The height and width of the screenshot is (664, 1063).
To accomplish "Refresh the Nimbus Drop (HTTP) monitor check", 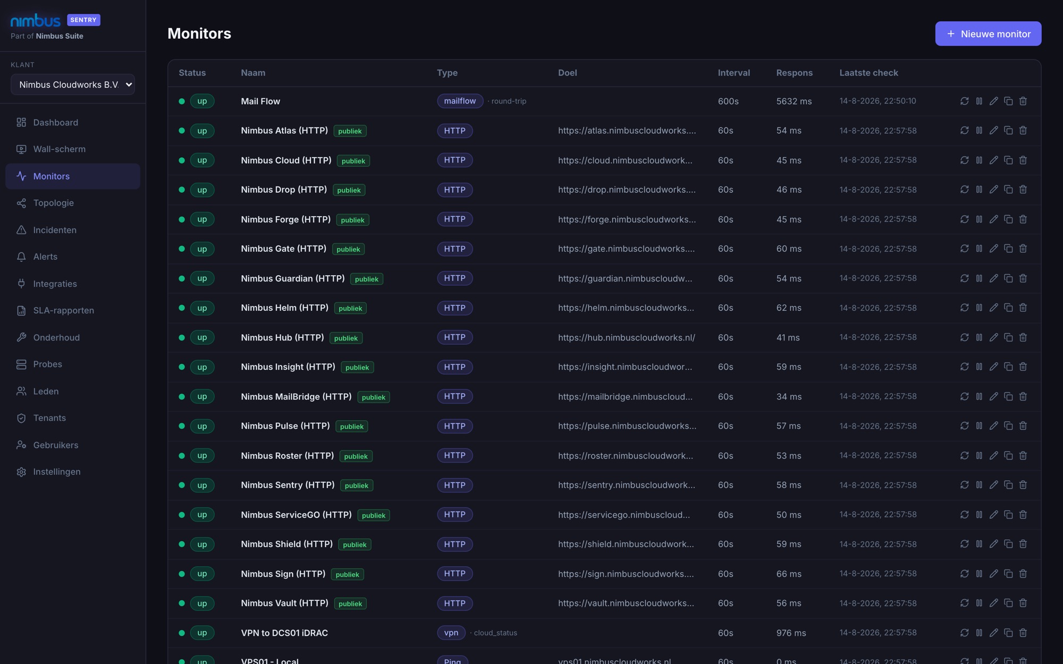I will (x=964, y=190).
